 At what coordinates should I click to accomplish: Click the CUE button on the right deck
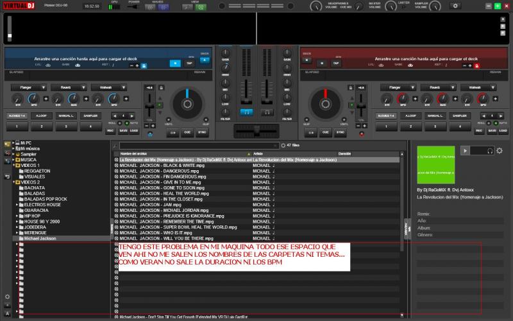pos(326,132)
